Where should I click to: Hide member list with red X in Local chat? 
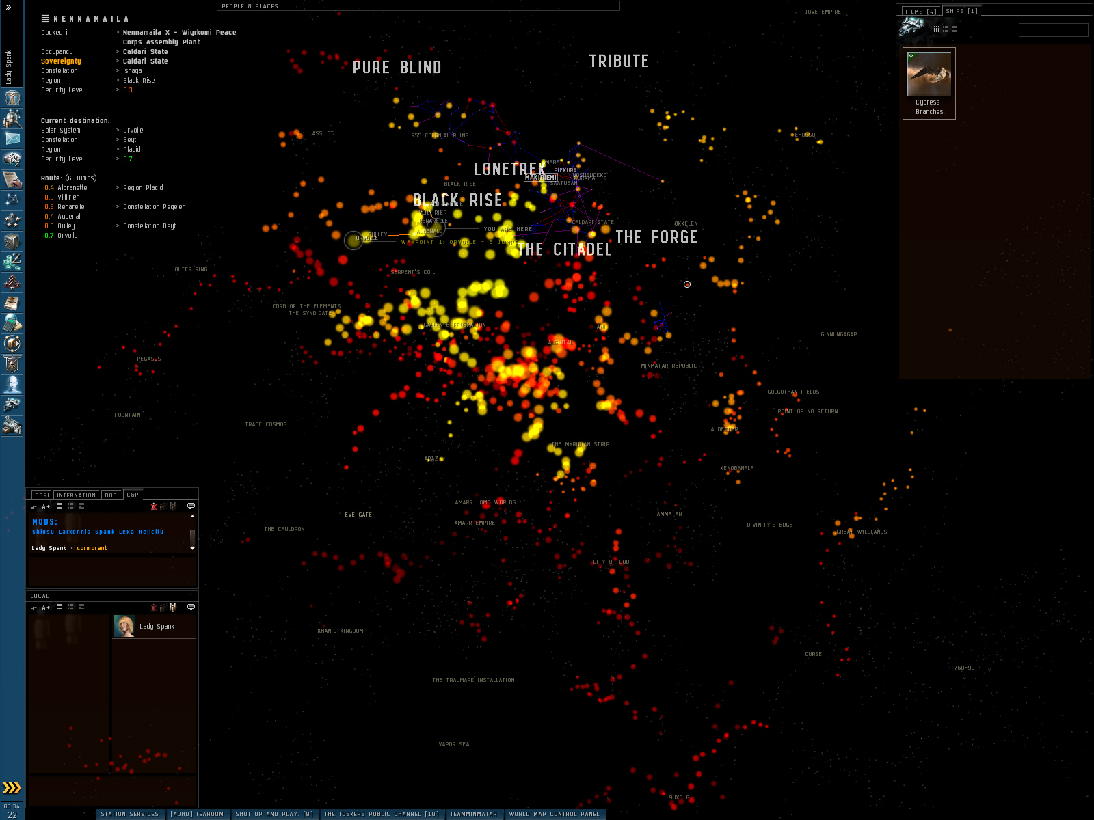coord(154,607)
